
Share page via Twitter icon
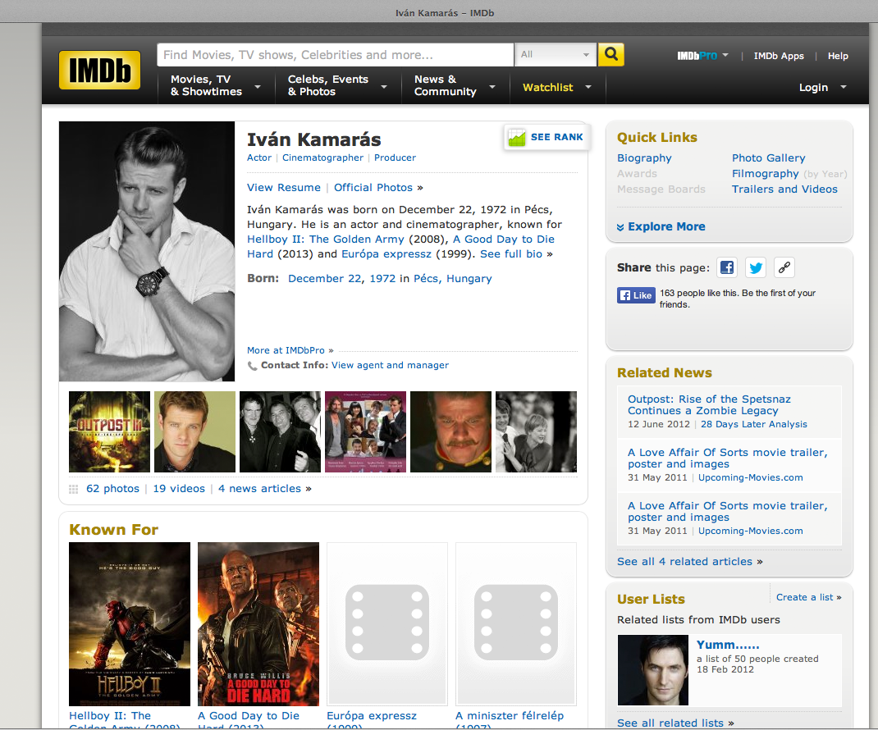756,267
